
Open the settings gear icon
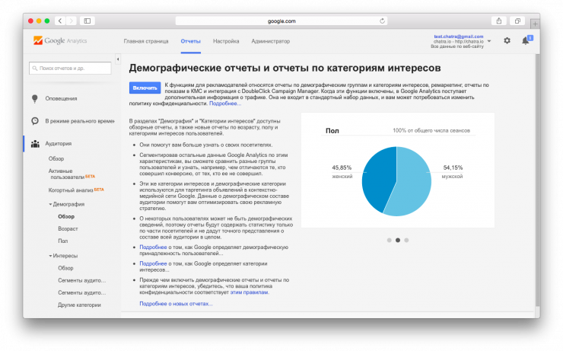507,40
